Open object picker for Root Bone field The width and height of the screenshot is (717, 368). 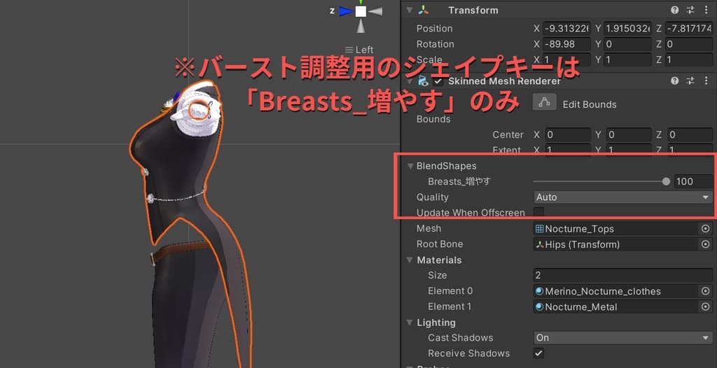pos(706,244)
